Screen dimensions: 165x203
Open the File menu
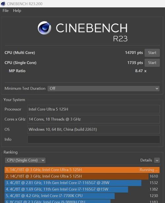pyautogui.click(x=6, y=11)
